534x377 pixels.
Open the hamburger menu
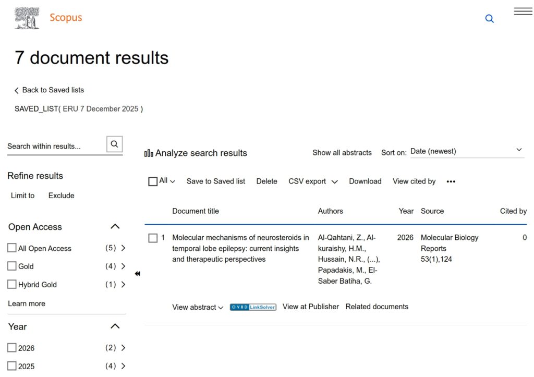523,11
